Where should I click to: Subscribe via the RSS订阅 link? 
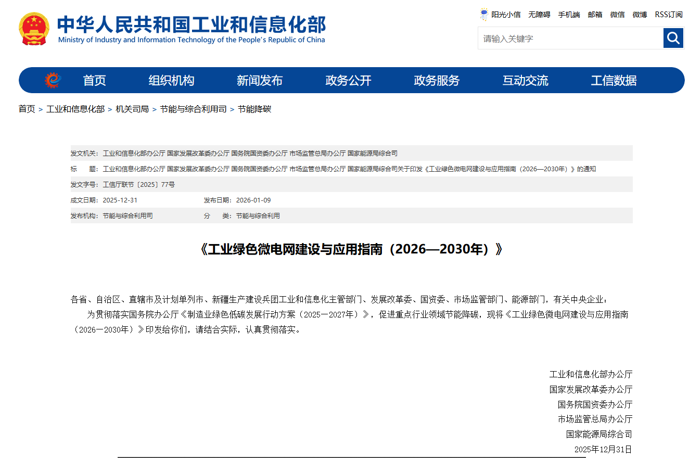point(669,15)
